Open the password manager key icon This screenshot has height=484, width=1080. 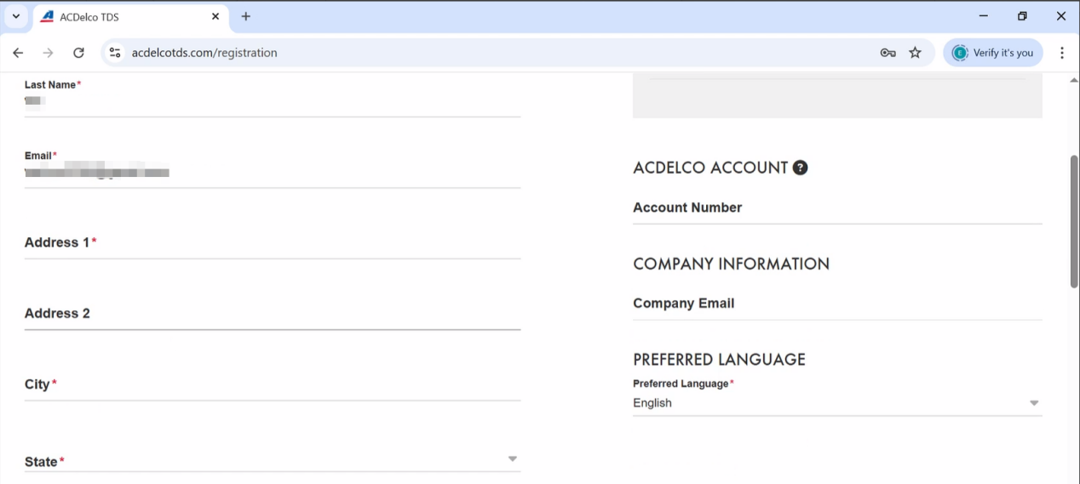(888, 53)
